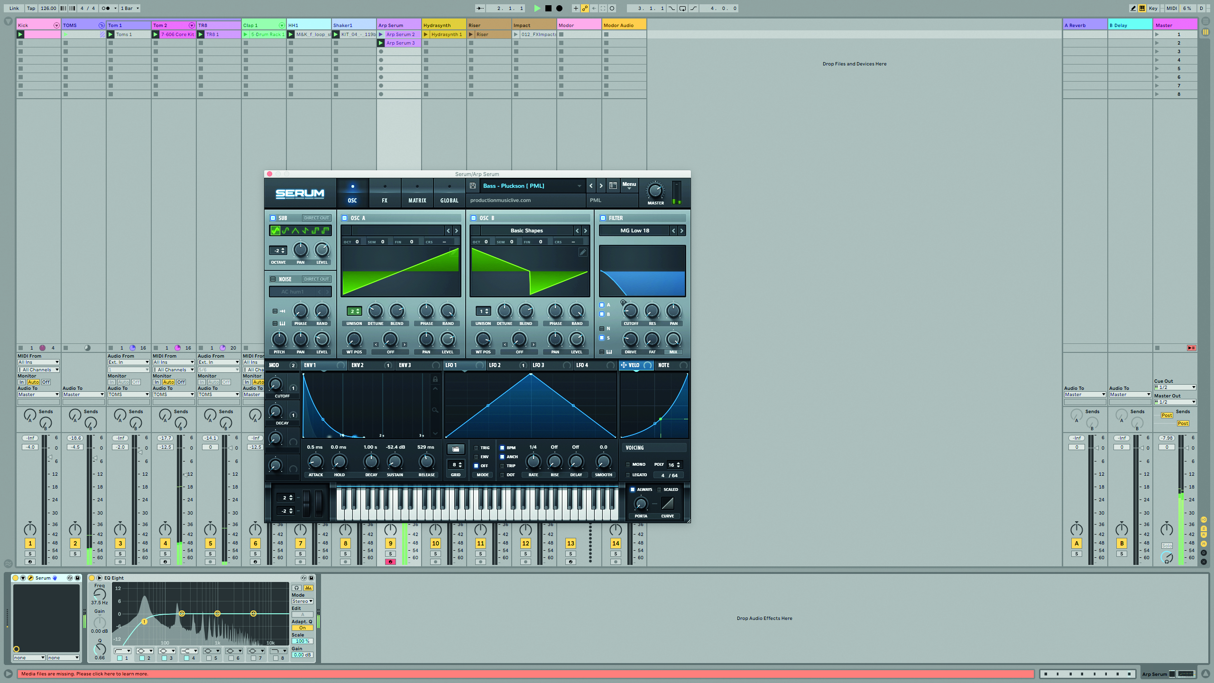The height and width of the screenshot is (683, 1214).
Task: Open the LFO shape folder icon
Action: coord(455,449)
